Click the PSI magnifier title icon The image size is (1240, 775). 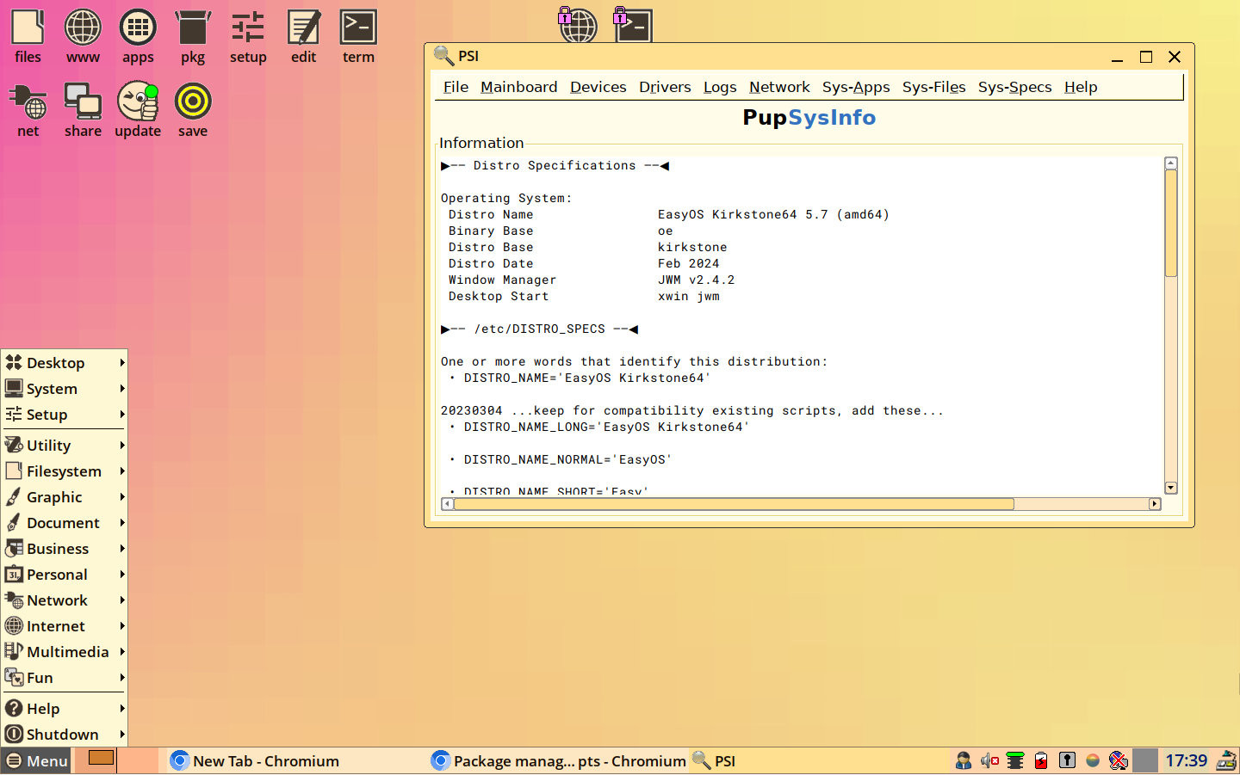(443, 56)
